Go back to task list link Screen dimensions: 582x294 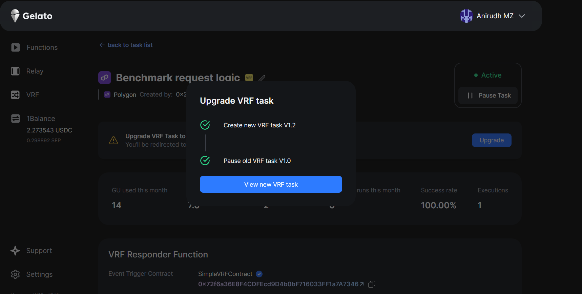pyautogui.click(x=126, y=45)
